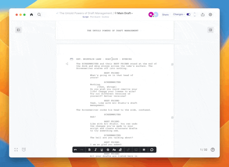Switch to the Outline tab
Image resolution: width=229 pixels, height=167 pixels.
pos(105,17)
